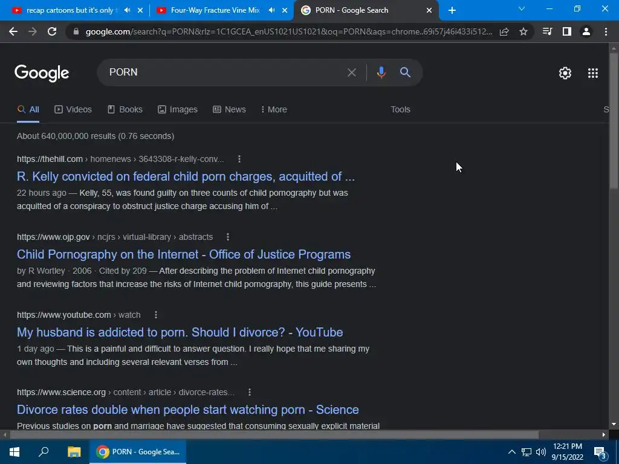This screenshot has width=619, height=464.
Task: Open the Chrome three-dot menu
Action: pyautogui.click(x=606, y=31)
